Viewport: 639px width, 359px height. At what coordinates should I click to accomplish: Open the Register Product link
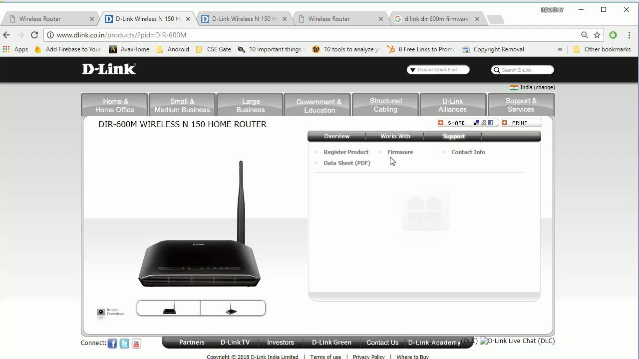[x=346, y=152]
